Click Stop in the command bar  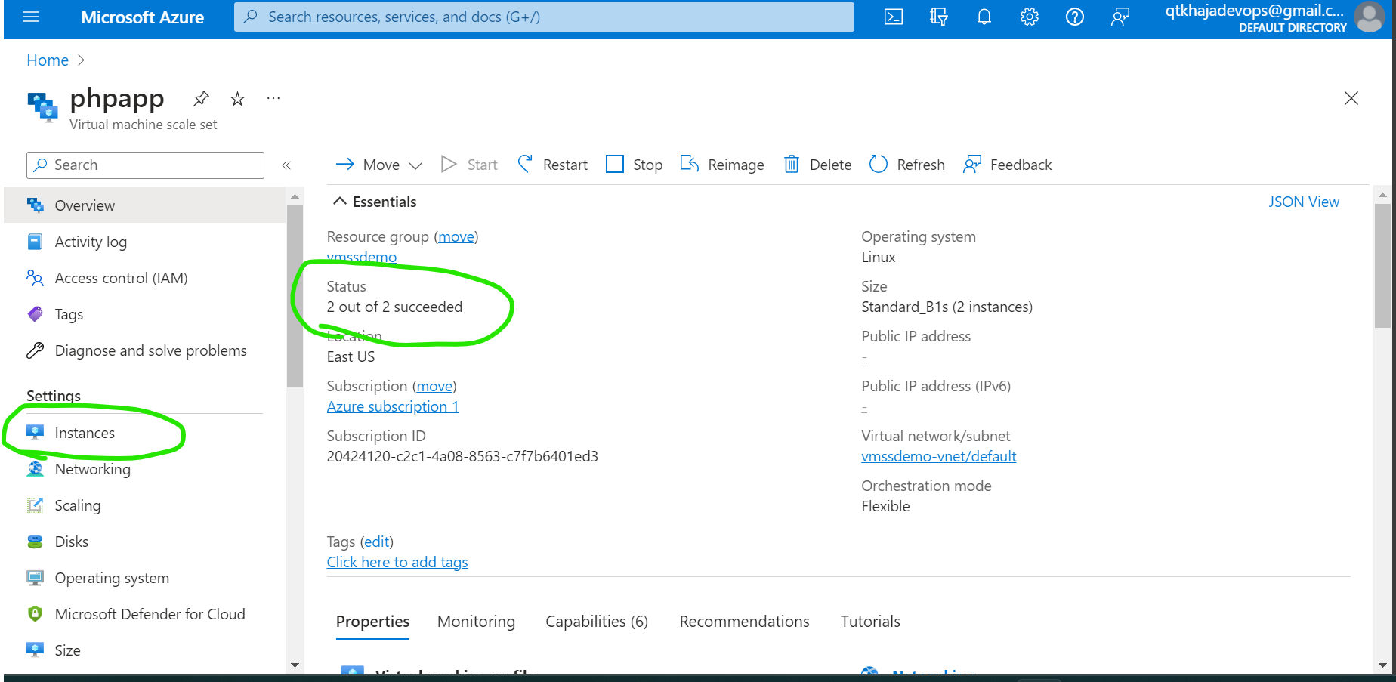tap(635, 165)
